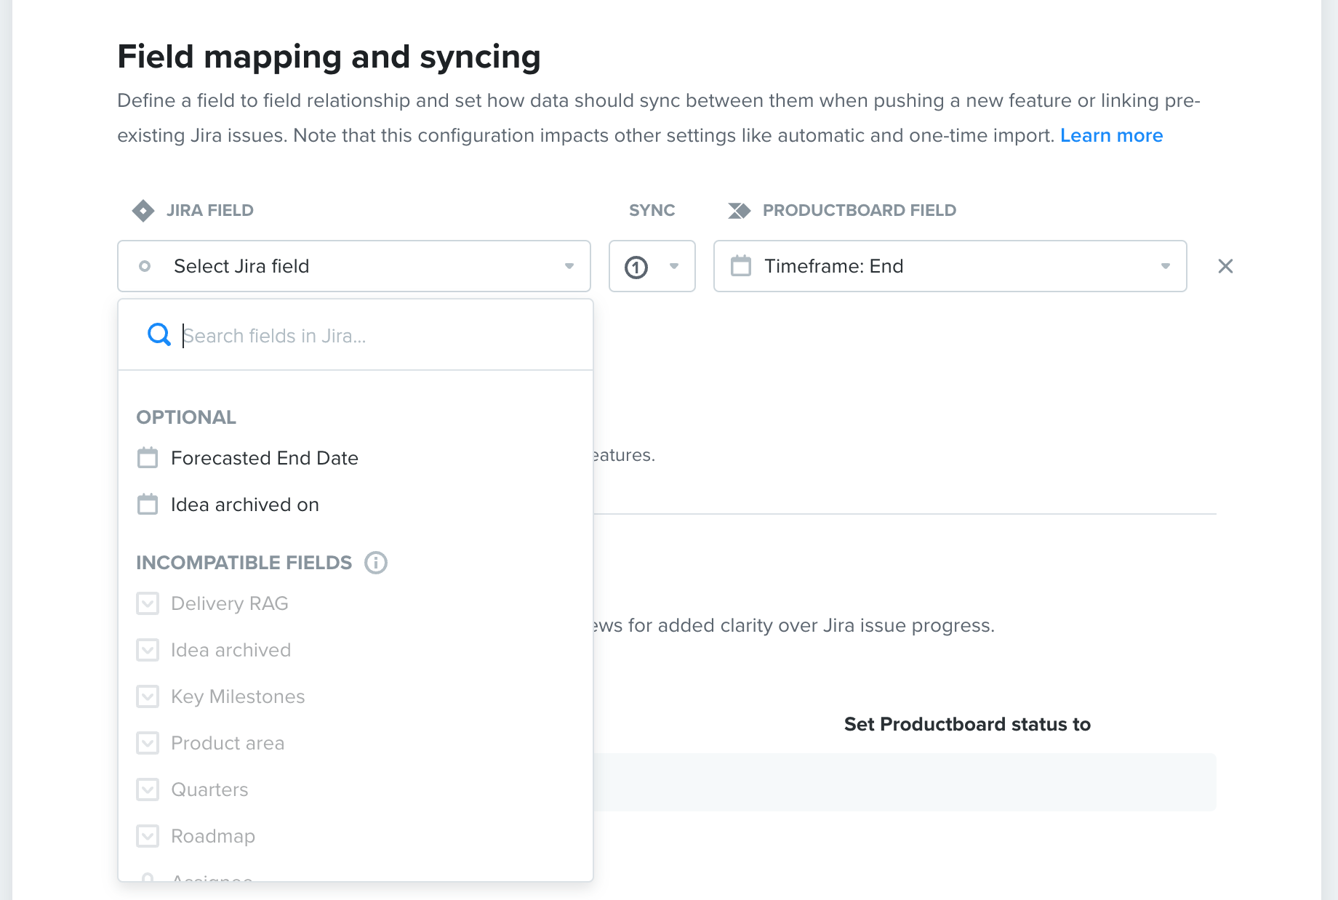The height and width of the screenshot is (900, 1338).
Task: Remove the field mapping row
Action: [1225, 266]
